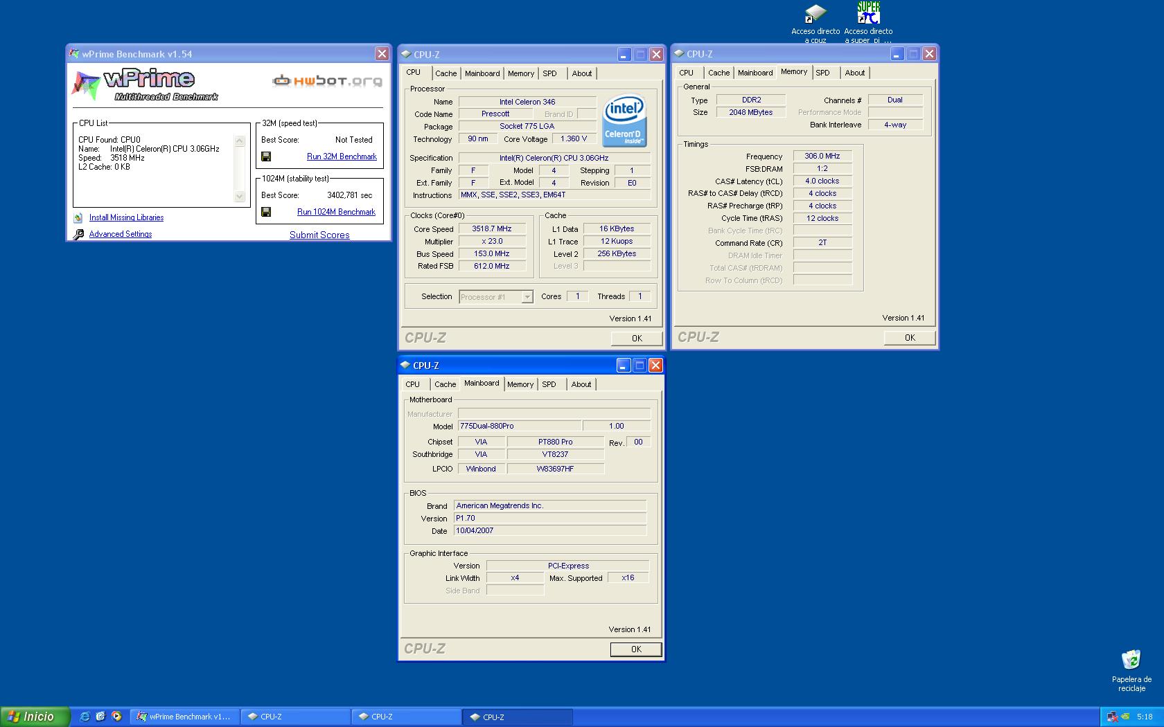Click the save icon for 32M score
This screenshot has height=727, width=1164.
coord(266,156)
